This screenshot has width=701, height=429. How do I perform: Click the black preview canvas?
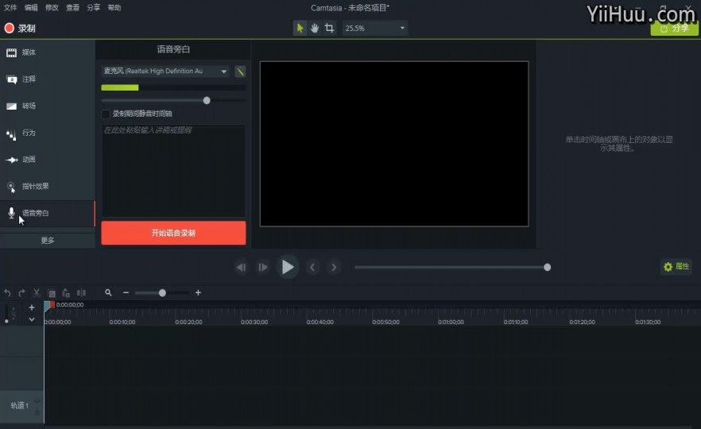pos(394,144)
